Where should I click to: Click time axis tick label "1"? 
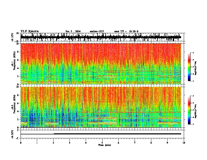click(x=37, y=143)
